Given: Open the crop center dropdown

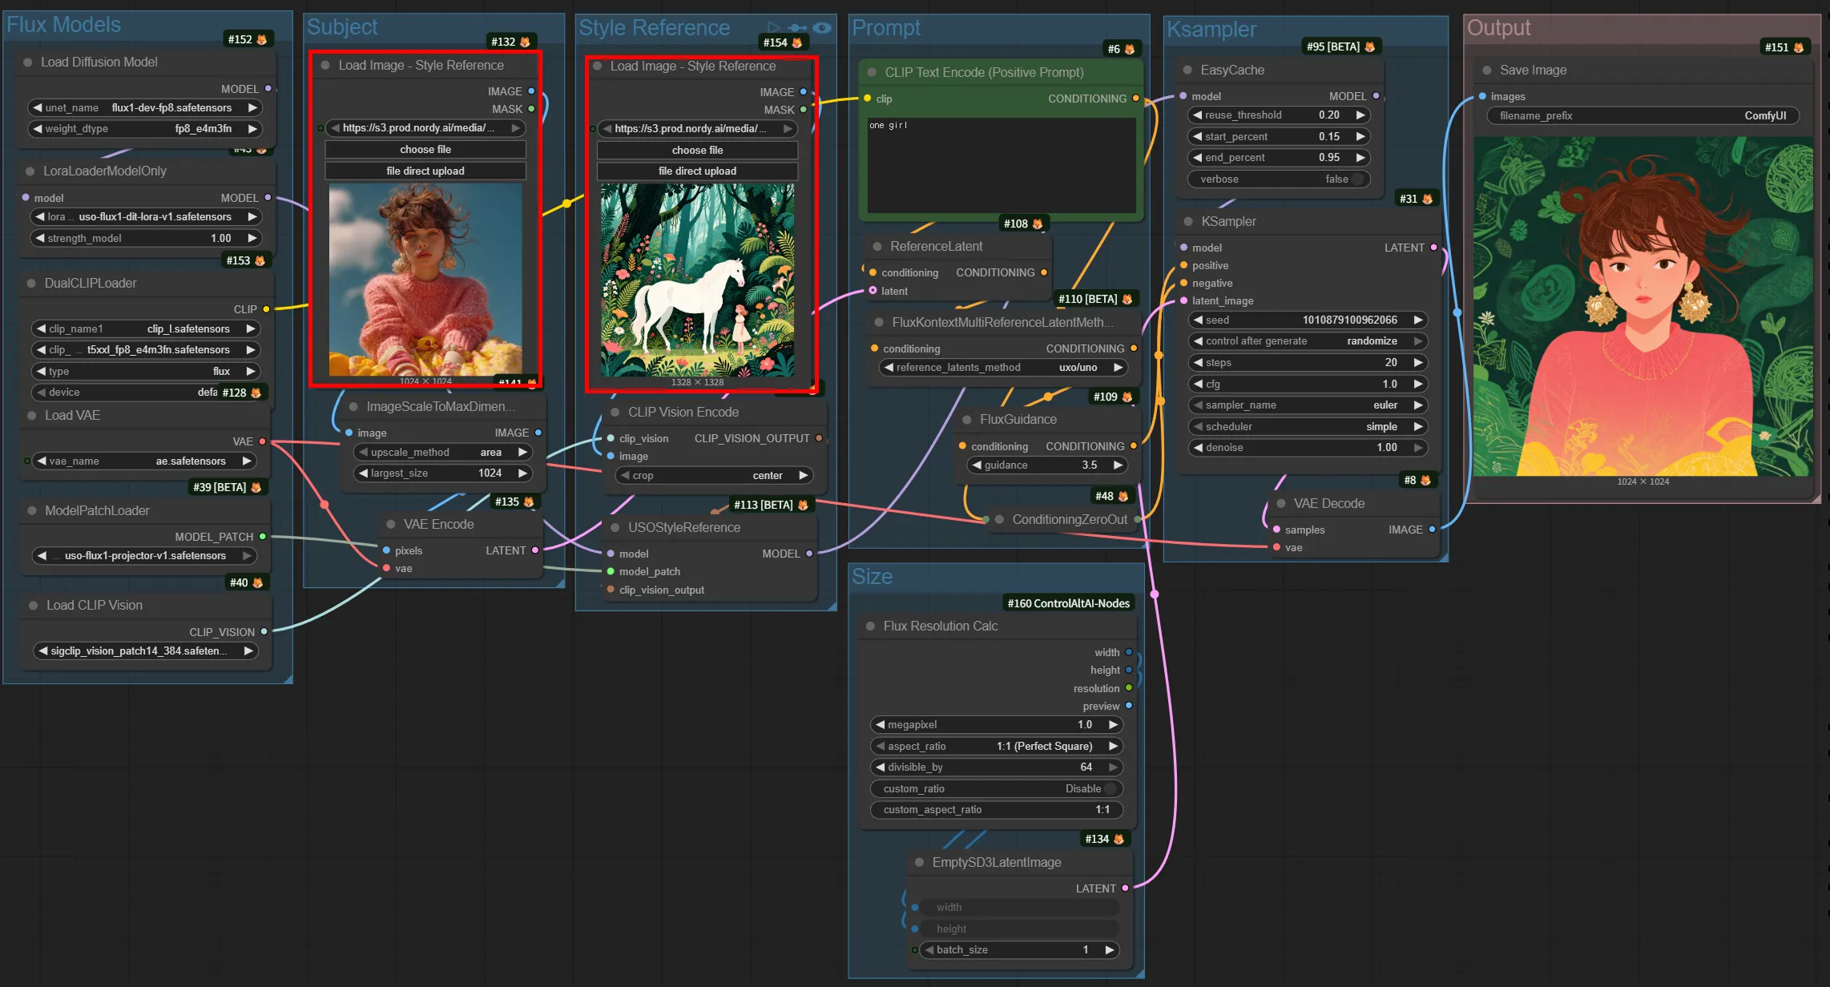Looking at the screenshot, I should tap(715, 476).
